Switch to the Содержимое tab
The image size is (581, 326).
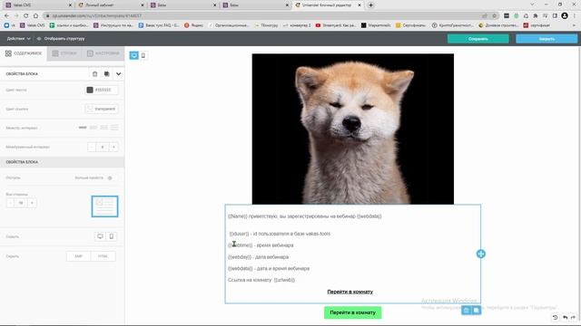pyautogui.click(x=24, y=53)
